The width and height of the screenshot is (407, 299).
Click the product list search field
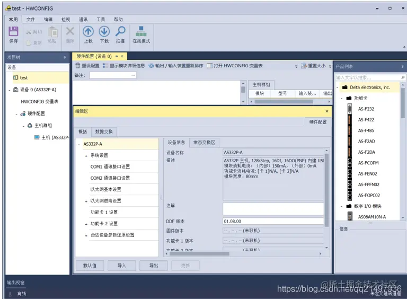[370, 77]
